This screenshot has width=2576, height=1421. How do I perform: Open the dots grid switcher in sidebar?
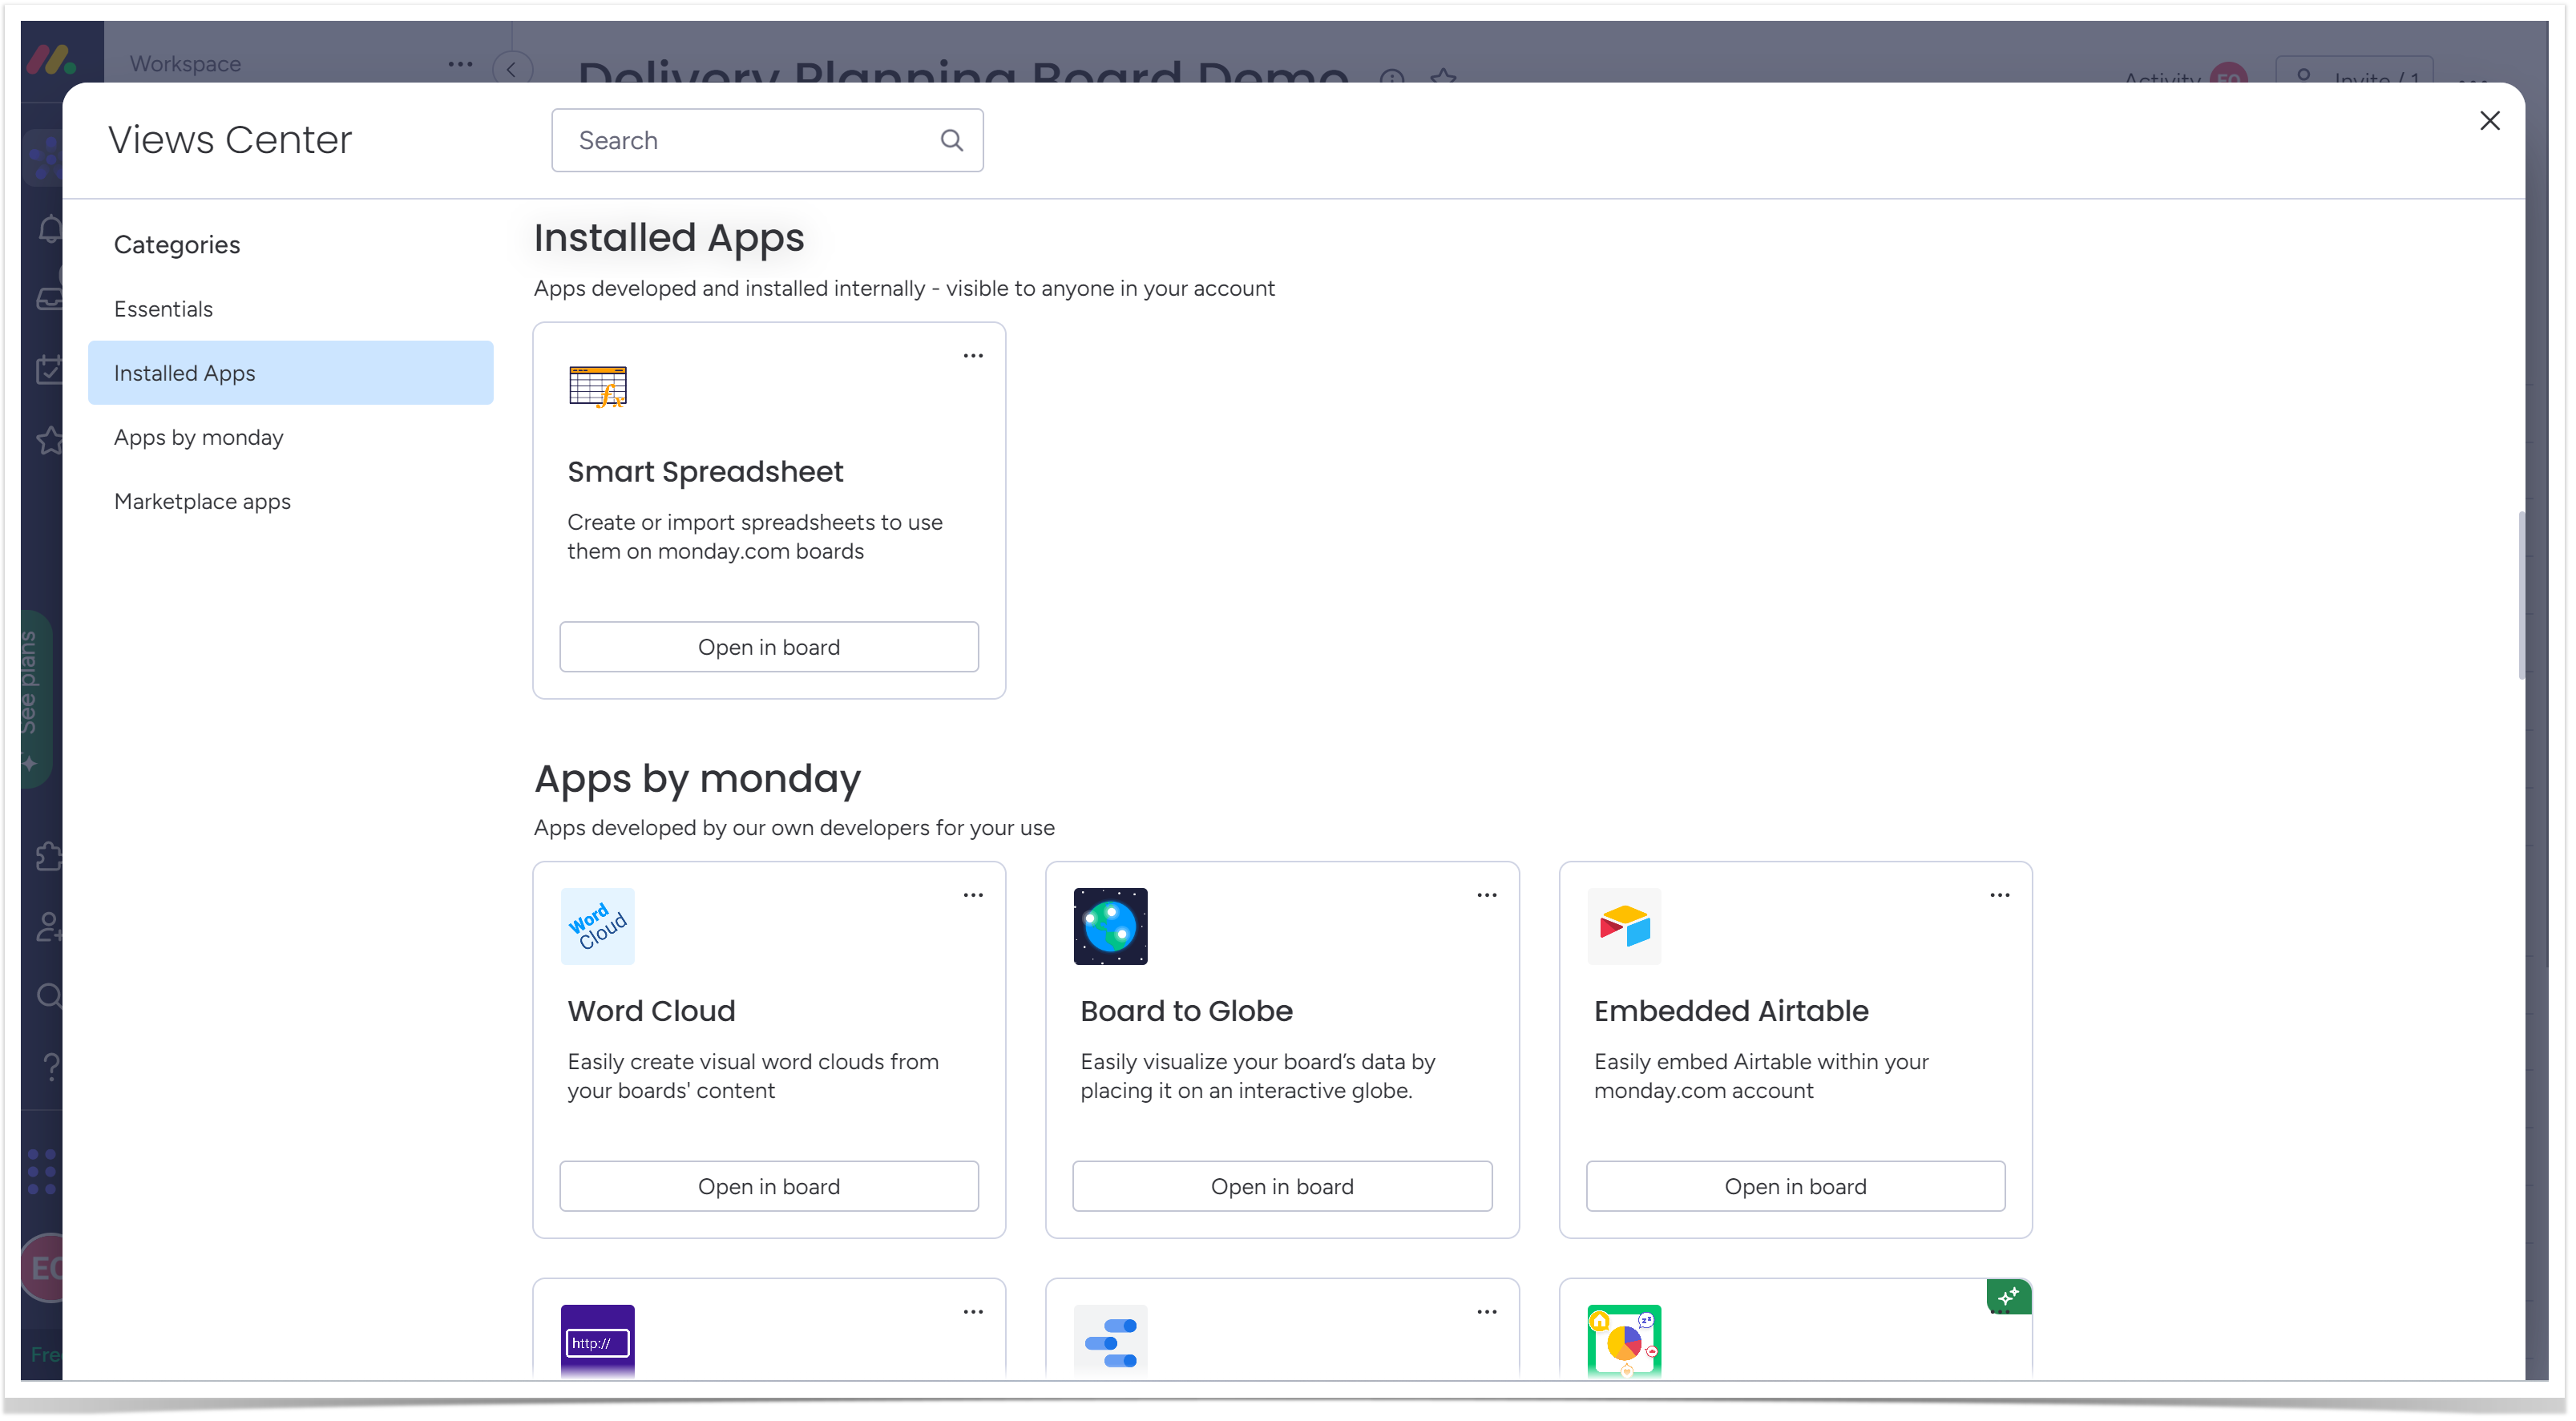tap(42, 1172)
